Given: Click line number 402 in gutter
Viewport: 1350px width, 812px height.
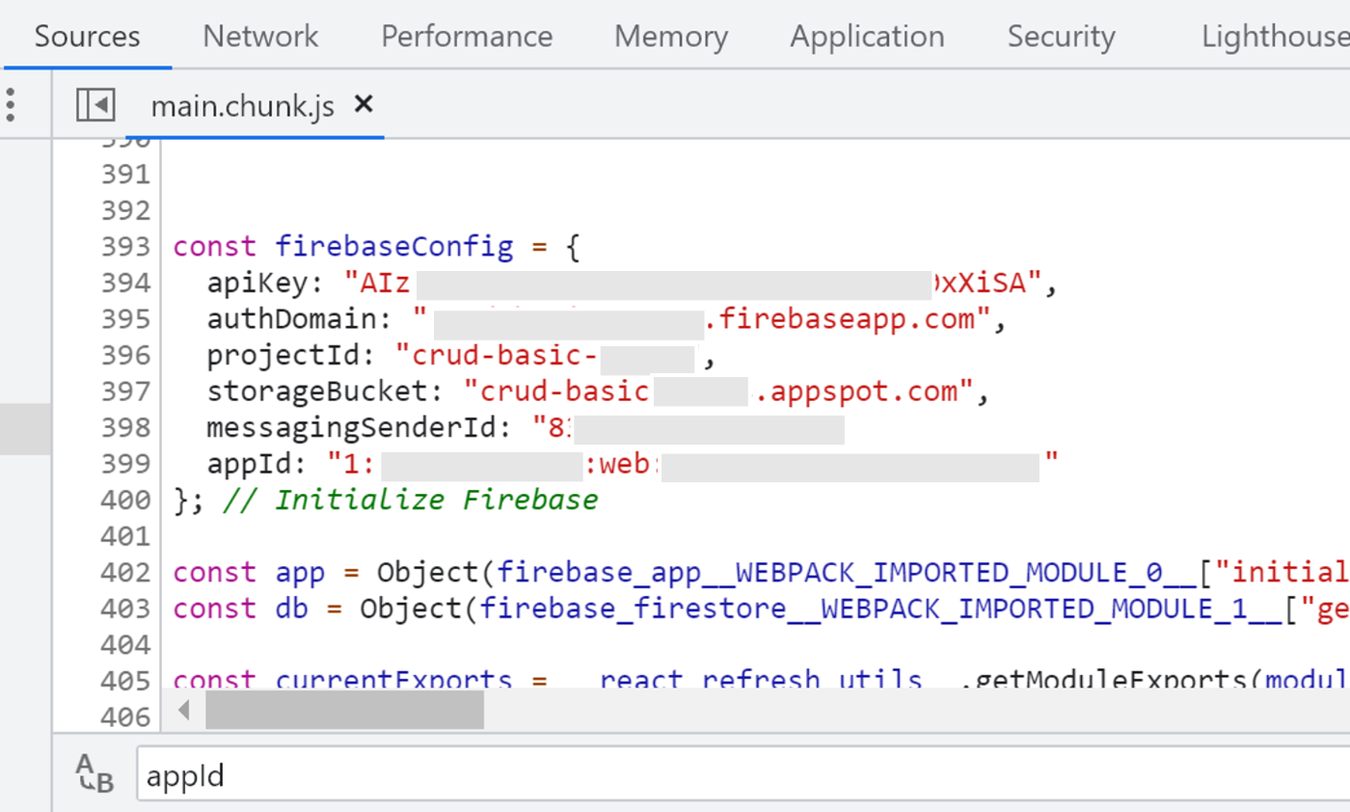Looking at the screenshot, I should (125, 573).
